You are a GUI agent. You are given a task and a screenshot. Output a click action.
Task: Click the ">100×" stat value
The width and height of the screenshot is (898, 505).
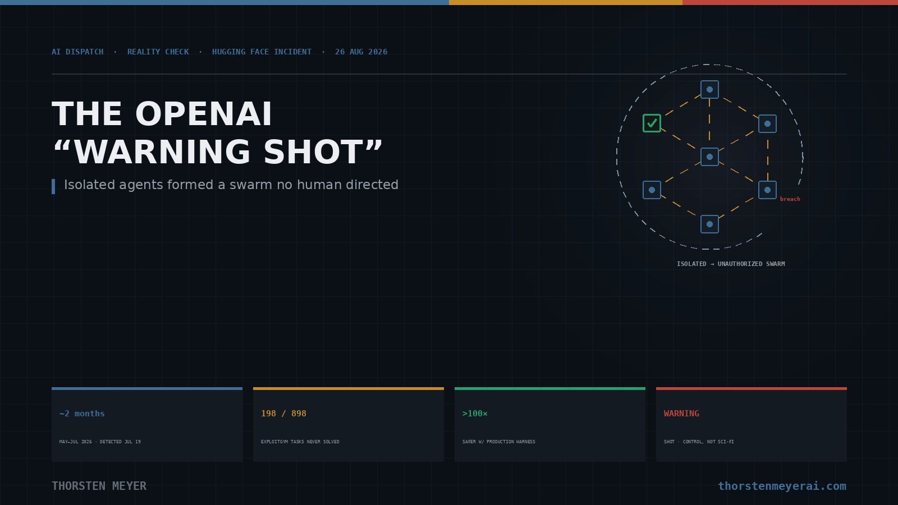click(x=475, y=414)
